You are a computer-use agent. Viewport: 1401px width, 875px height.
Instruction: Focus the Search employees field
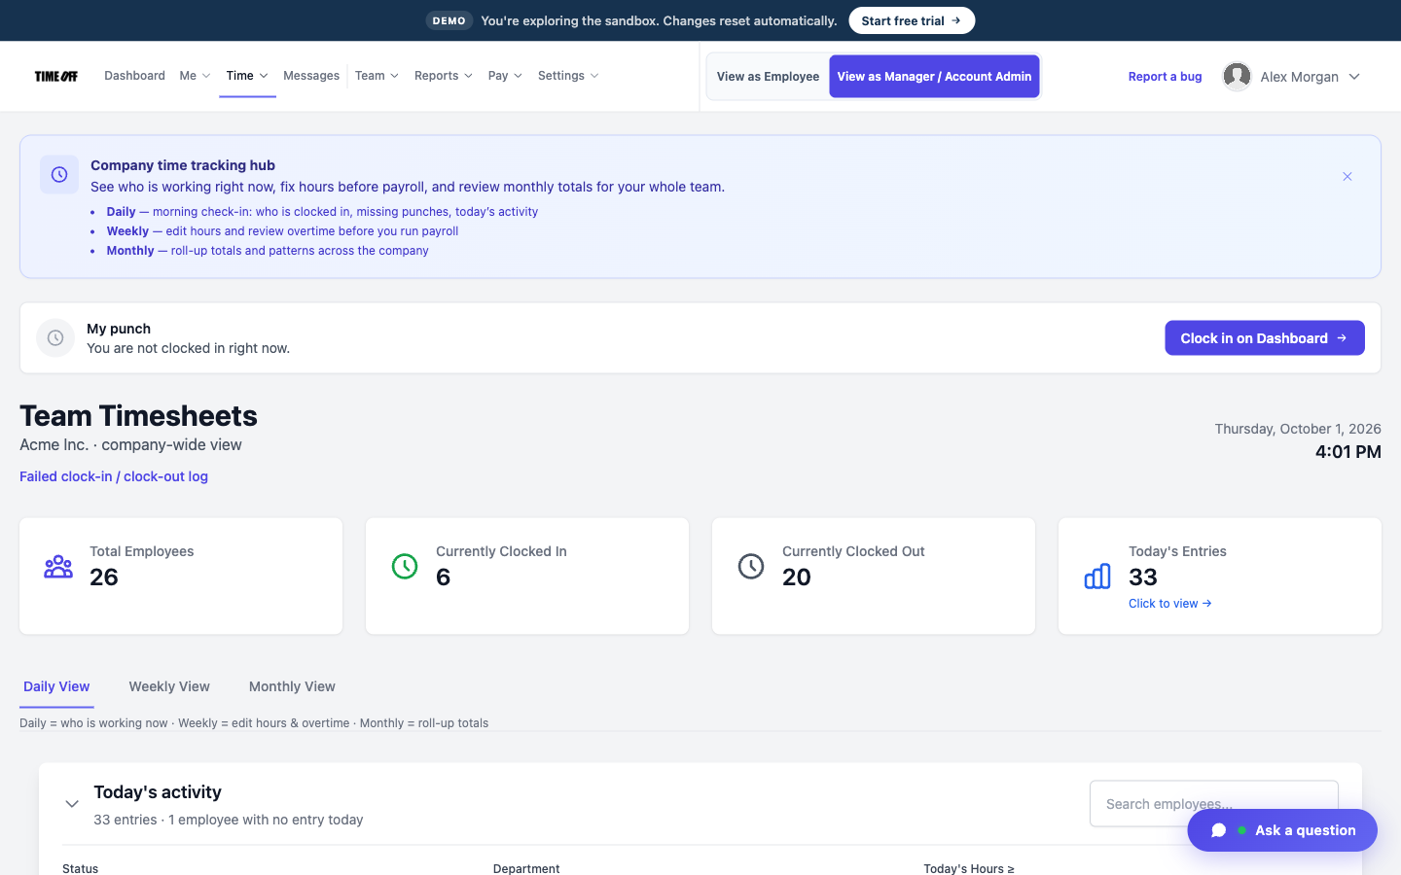click(x=1213, y=804)
